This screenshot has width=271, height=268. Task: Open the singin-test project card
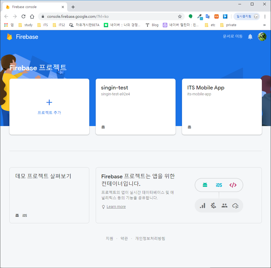pyautogui.click(x=135, y=107)
